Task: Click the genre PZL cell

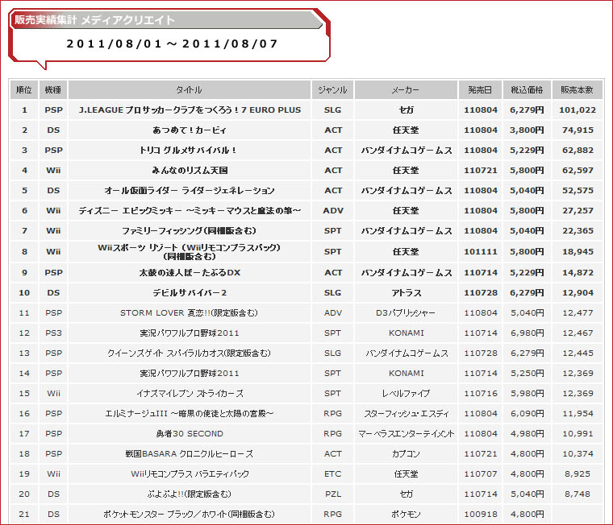Action: 332,494
